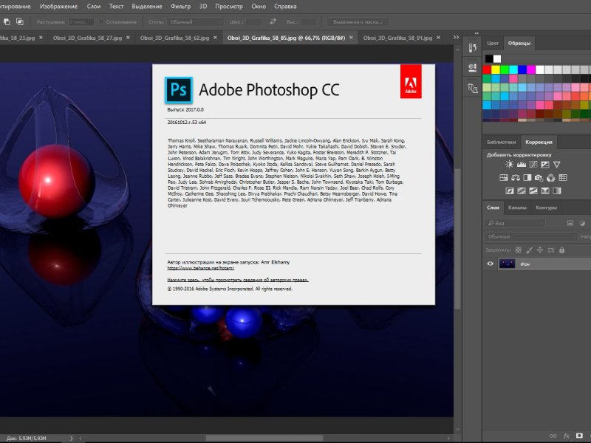Add a Vibrance adjustment
Screen dimensions: 591x443
pos(557,165)
